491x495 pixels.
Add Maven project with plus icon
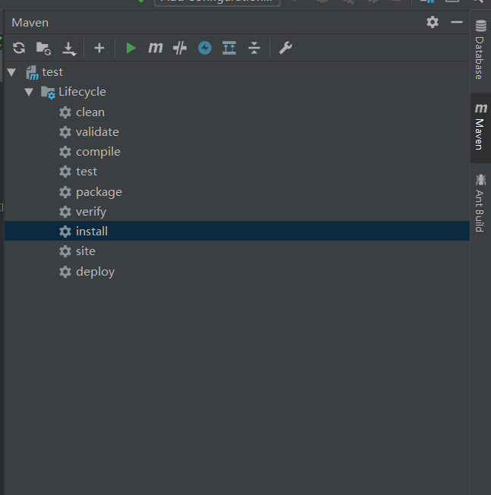(x=99, y=48)
